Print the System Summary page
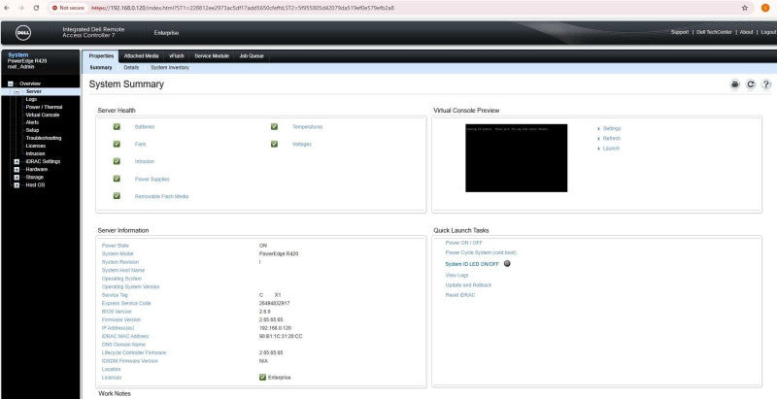Viewport: 777px width, 399px height. point(734,84)
